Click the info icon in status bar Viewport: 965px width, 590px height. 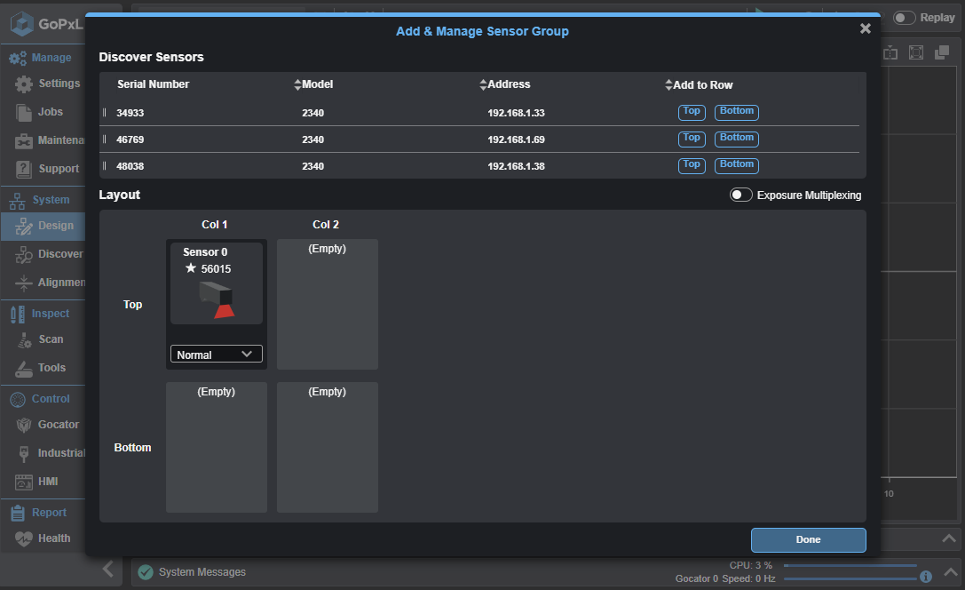(926, 577)
